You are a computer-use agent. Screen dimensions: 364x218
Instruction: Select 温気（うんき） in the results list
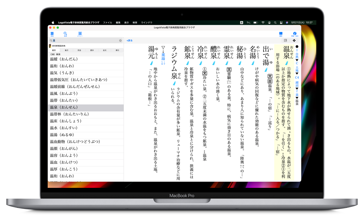pos(86,73)
